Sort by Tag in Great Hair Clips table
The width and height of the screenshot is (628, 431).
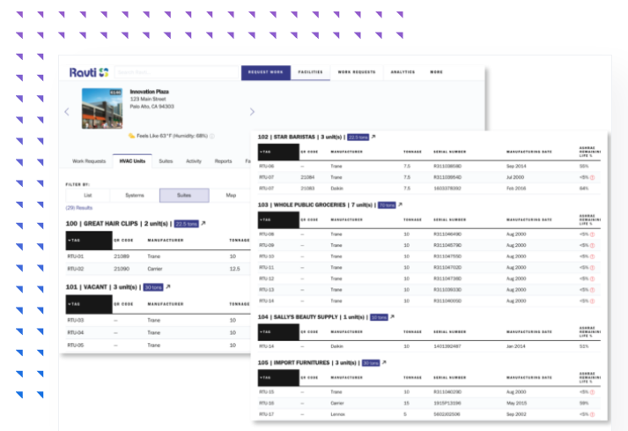click(x=89, y=241)
